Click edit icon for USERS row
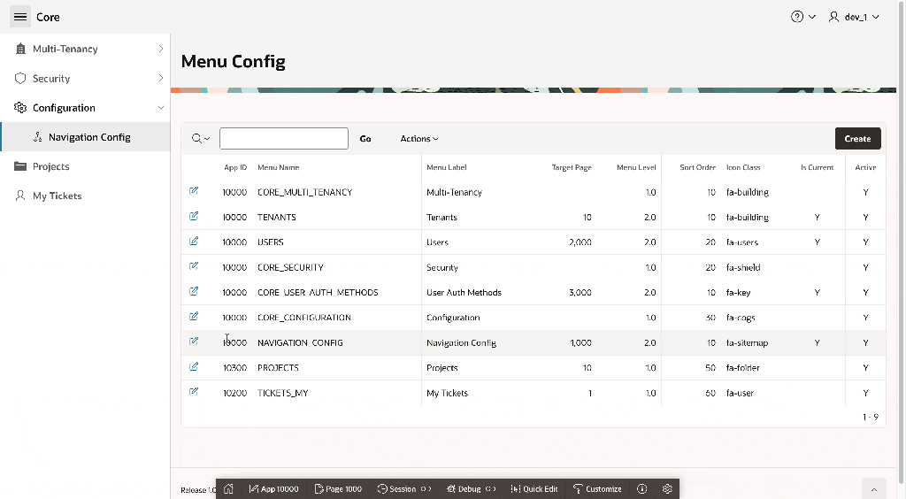This screenshot has width=906, height=499. 194,242
